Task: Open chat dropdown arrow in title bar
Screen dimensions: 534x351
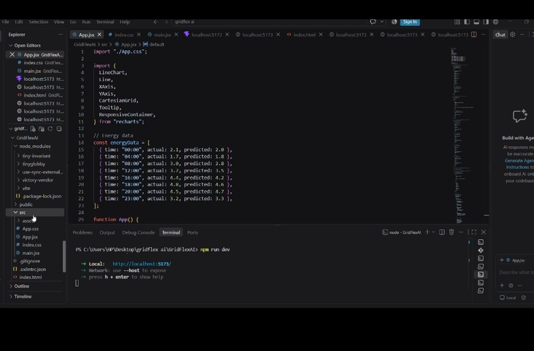Action: point(382,22)
